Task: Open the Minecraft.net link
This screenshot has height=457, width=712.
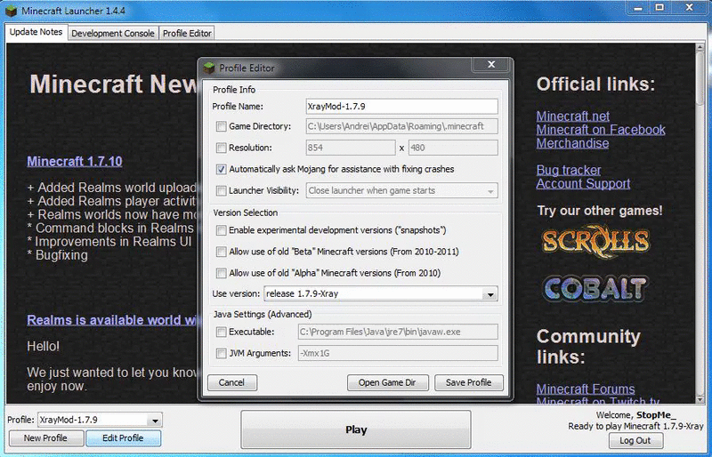Action: coord(572,116)
